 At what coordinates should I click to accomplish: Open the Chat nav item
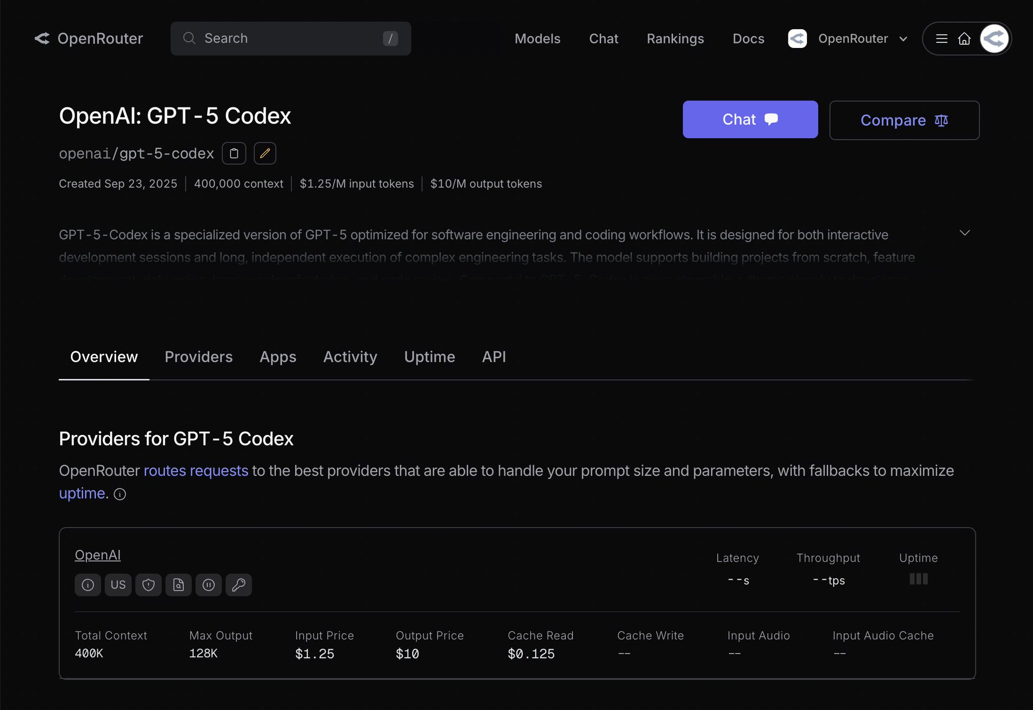point(603,38)
